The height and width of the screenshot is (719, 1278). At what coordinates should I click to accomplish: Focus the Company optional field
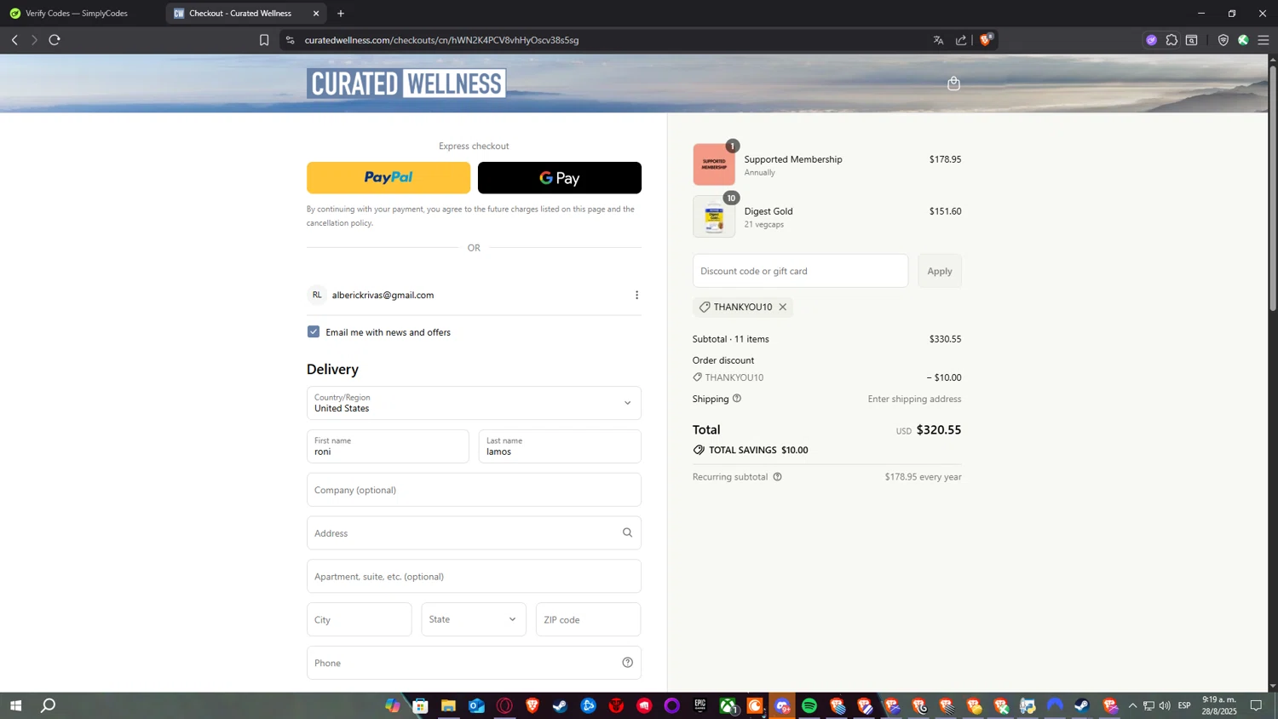click(x=474, y=490)
